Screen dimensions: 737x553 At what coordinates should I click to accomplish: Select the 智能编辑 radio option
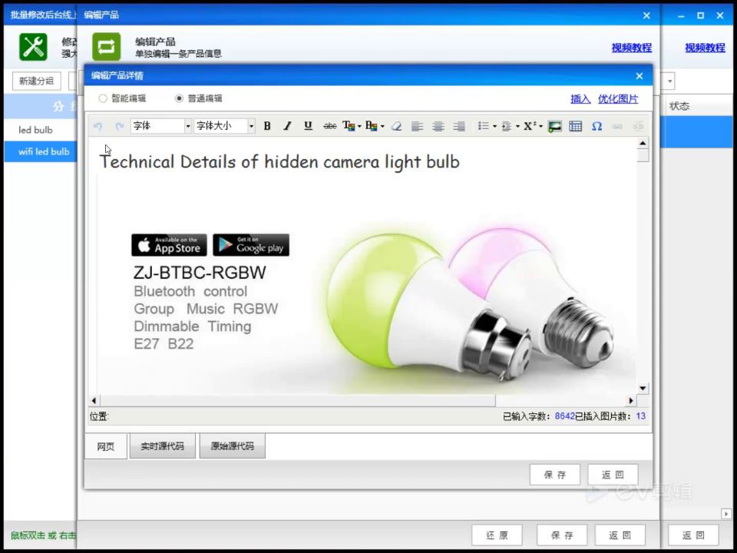[102, 98]
